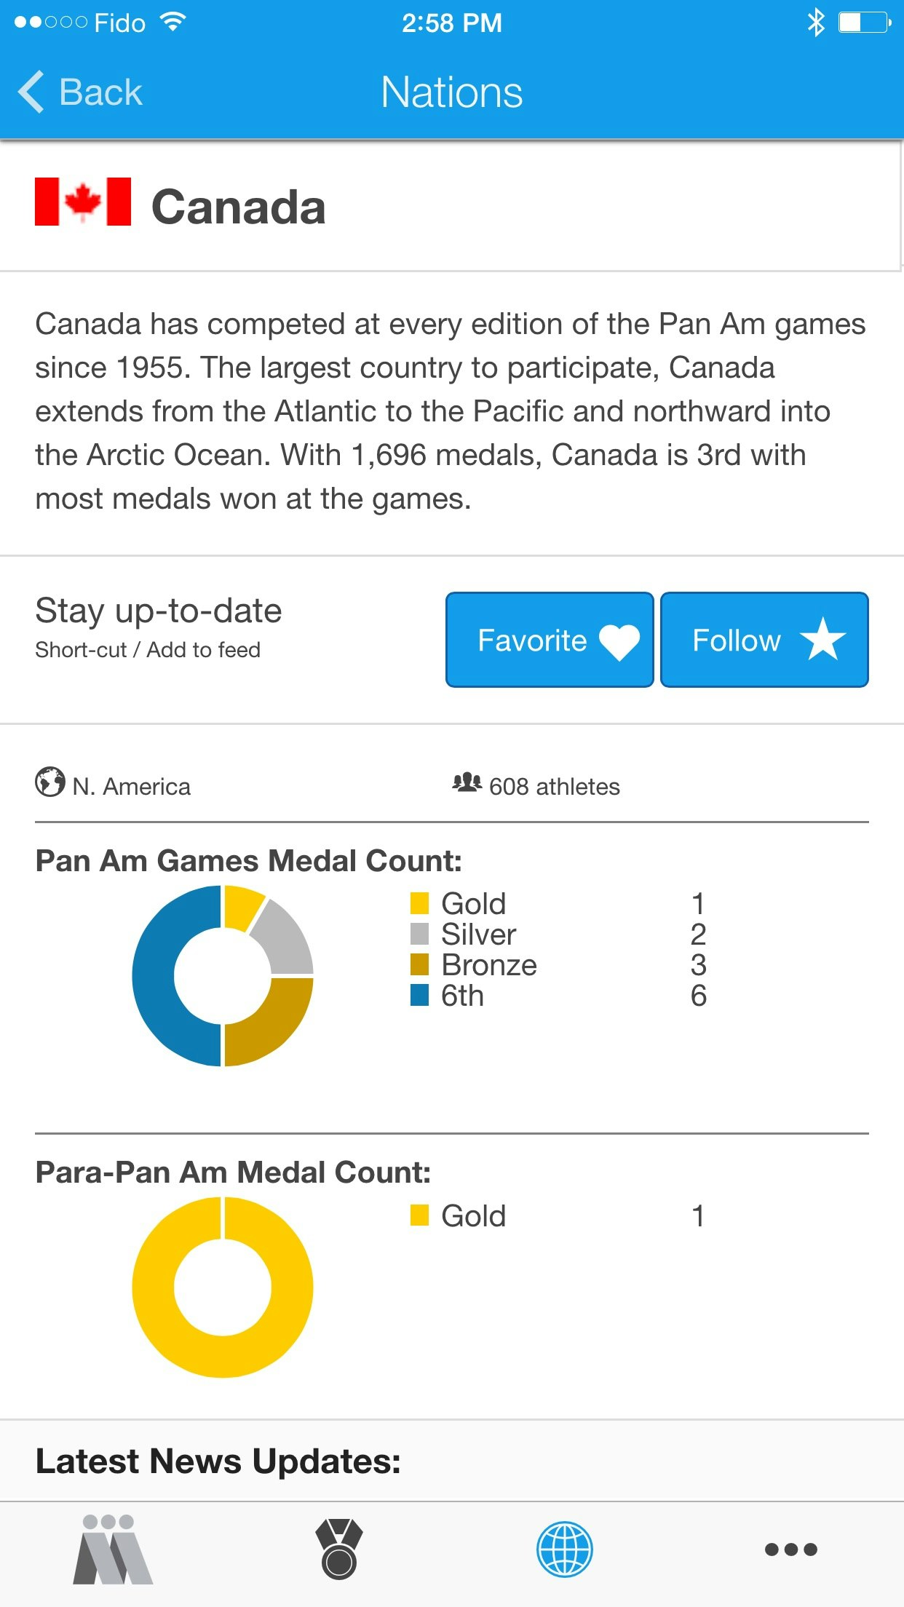Tap the 608 athletes label
The width and height of the screenshot is (904, 1607).
[x=554, y=787]
